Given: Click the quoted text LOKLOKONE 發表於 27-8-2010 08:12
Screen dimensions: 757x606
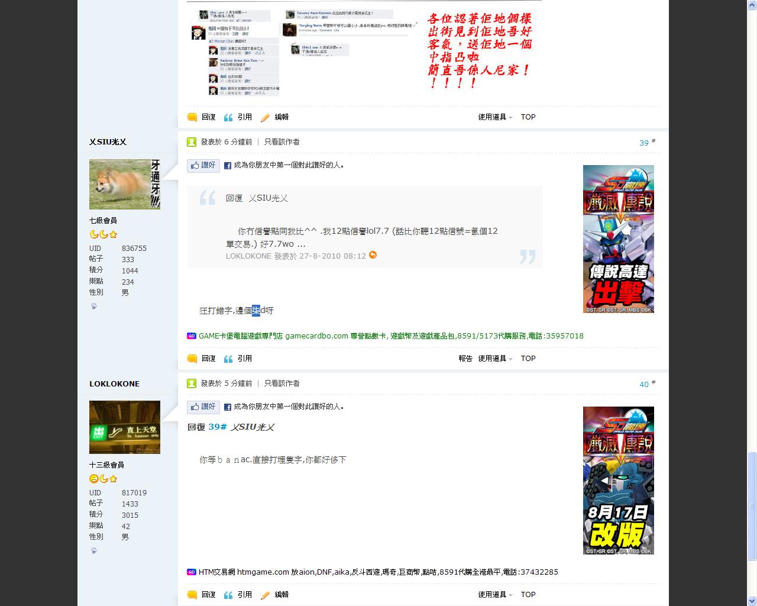Looking at the screenshot, I should pos(296,256).
